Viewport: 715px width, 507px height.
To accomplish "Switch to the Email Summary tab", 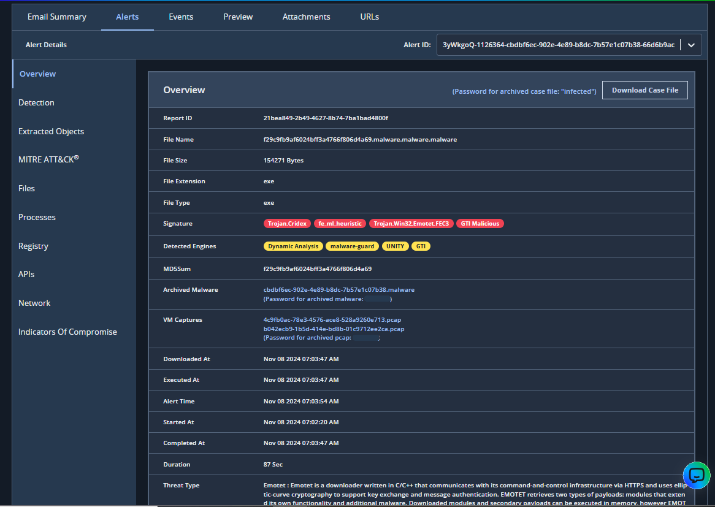I will (56, 17).
